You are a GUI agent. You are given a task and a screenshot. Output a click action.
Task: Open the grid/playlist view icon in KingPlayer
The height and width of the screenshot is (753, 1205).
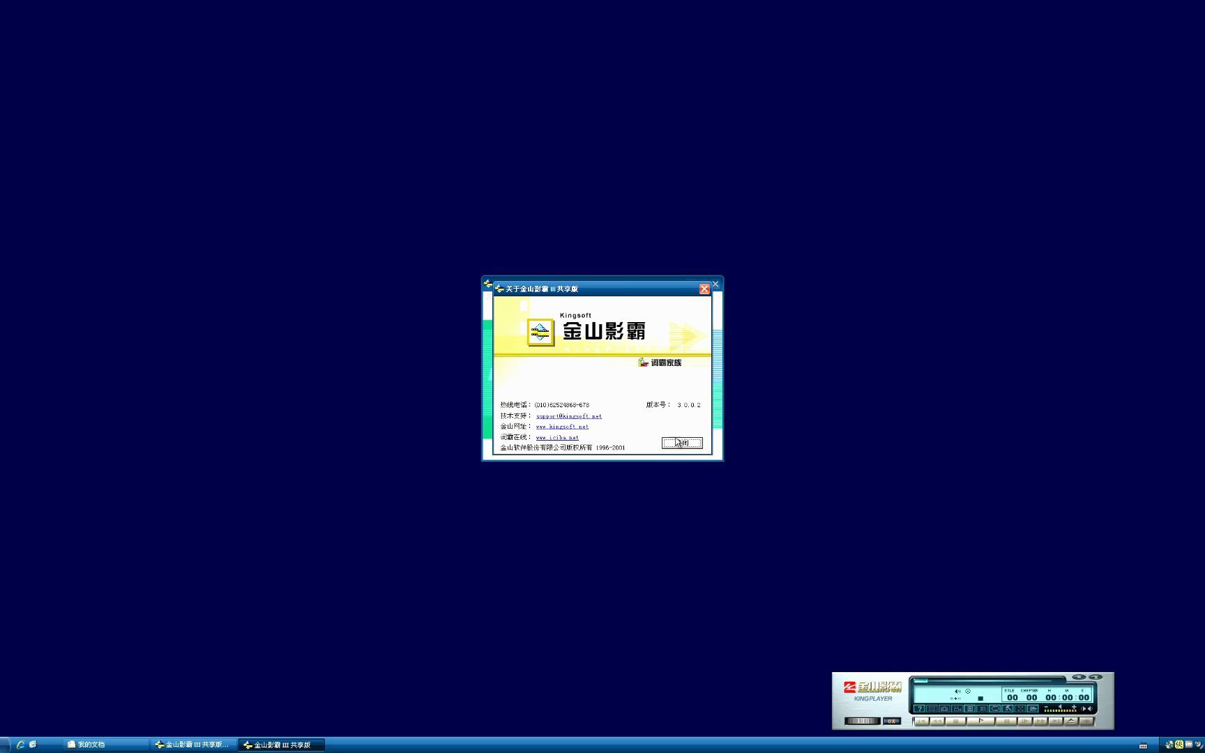click(x=932, y=708)
